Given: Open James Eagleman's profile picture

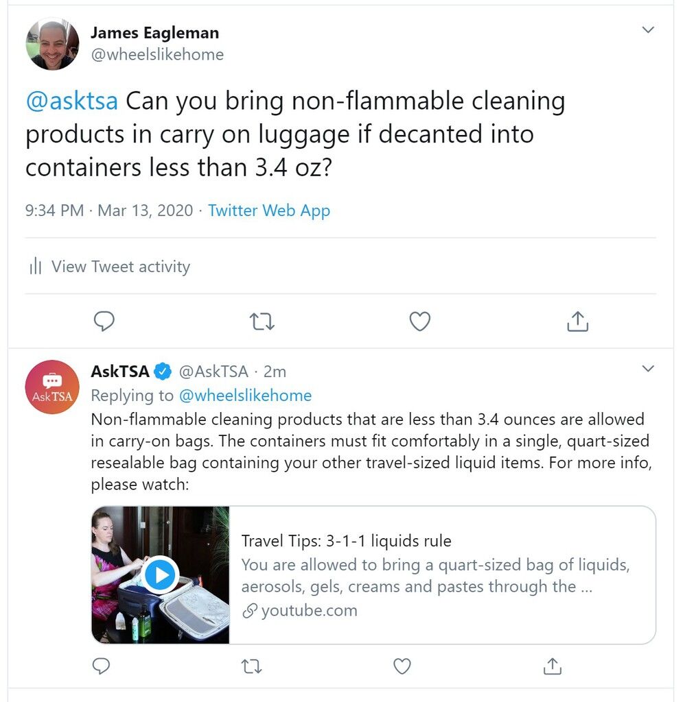Looking at the screenshot, I should [52, 44].
